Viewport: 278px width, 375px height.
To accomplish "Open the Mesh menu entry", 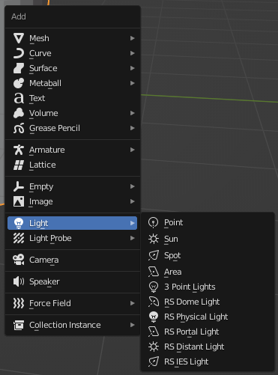I will click(73, 38).
